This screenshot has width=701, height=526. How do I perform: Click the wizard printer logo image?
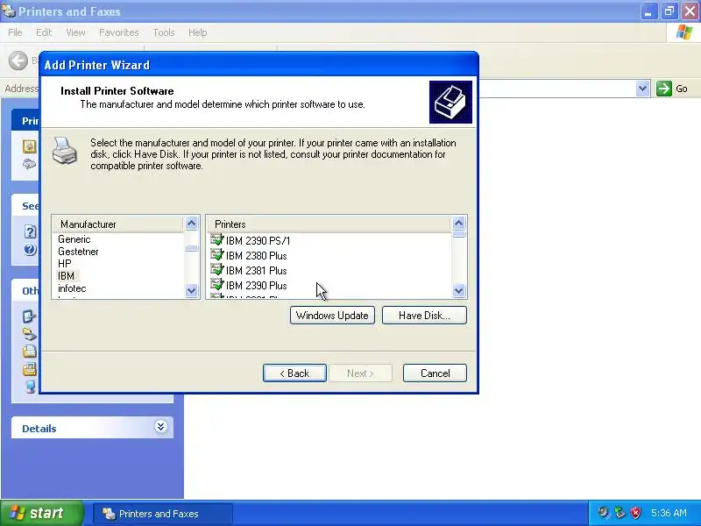coord(450,102)
